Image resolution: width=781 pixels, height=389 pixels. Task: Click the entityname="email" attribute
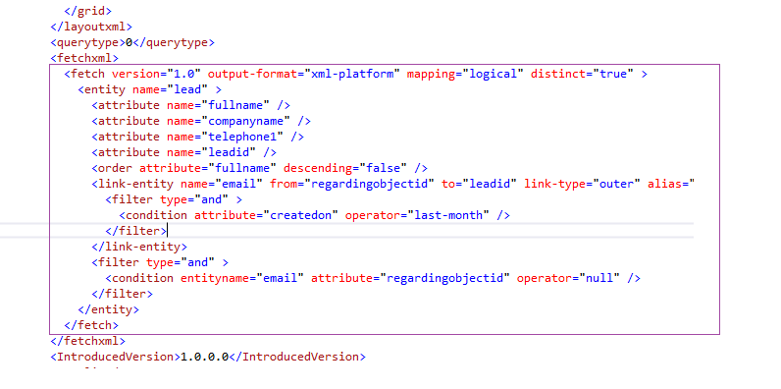click(x=242, y=278)
